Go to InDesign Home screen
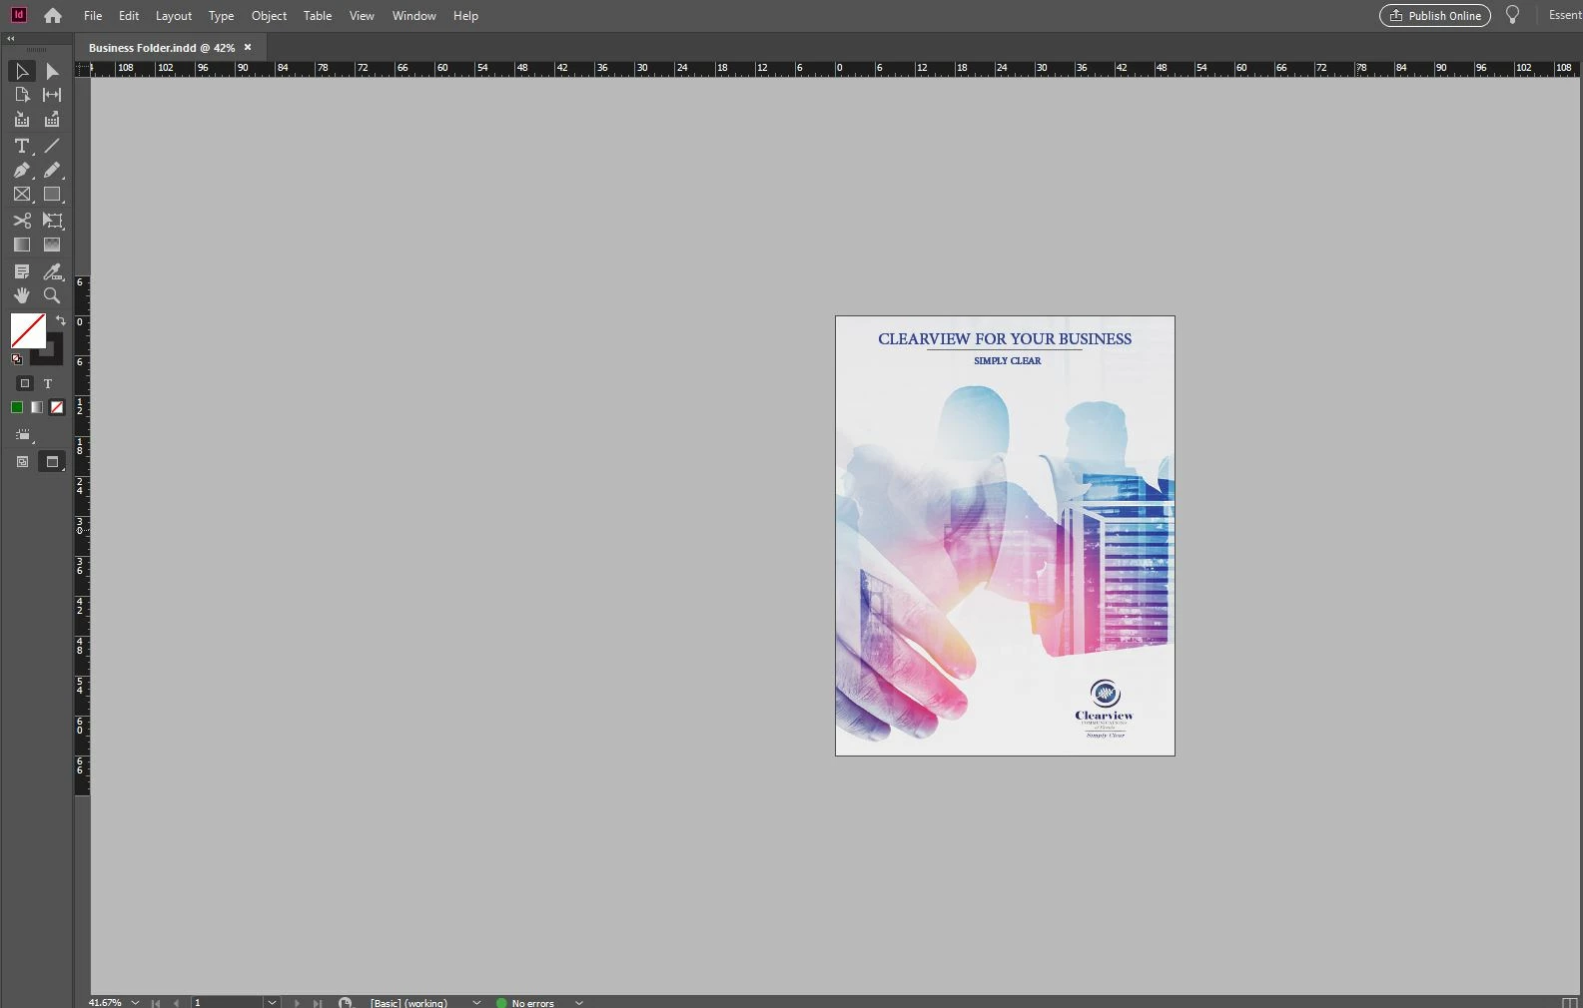 click(53, 15)
